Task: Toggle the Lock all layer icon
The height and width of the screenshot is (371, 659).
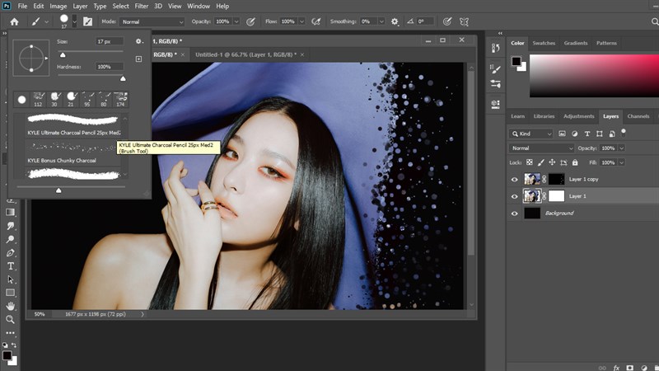Action: click(x=573, y=162)
